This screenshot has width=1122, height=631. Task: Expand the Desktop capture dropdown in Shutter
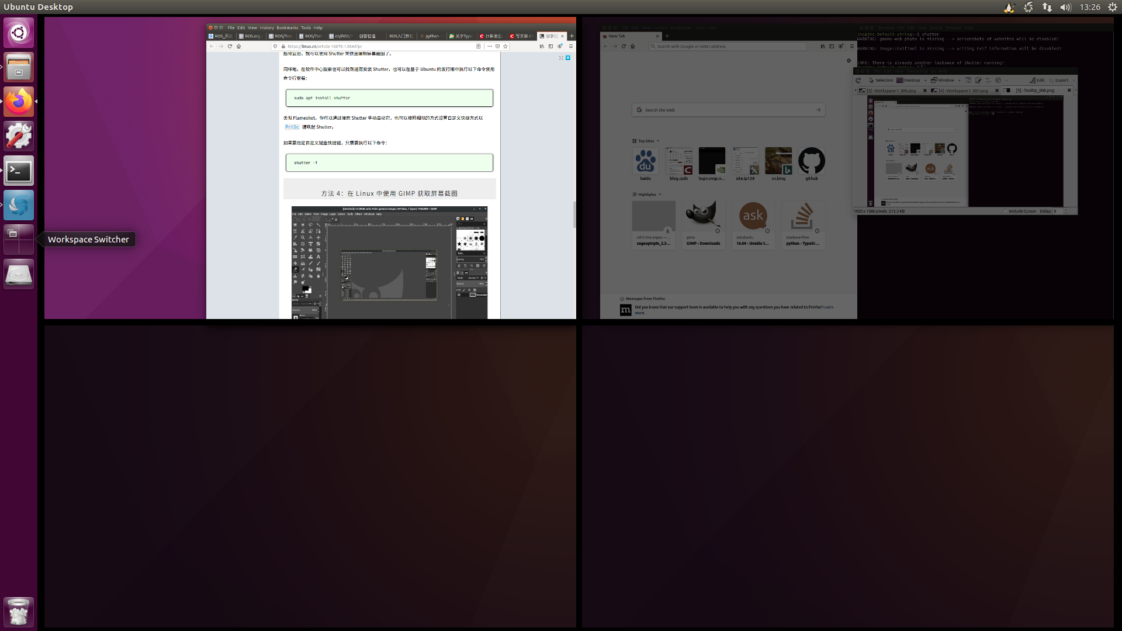(x=926, y=80)
